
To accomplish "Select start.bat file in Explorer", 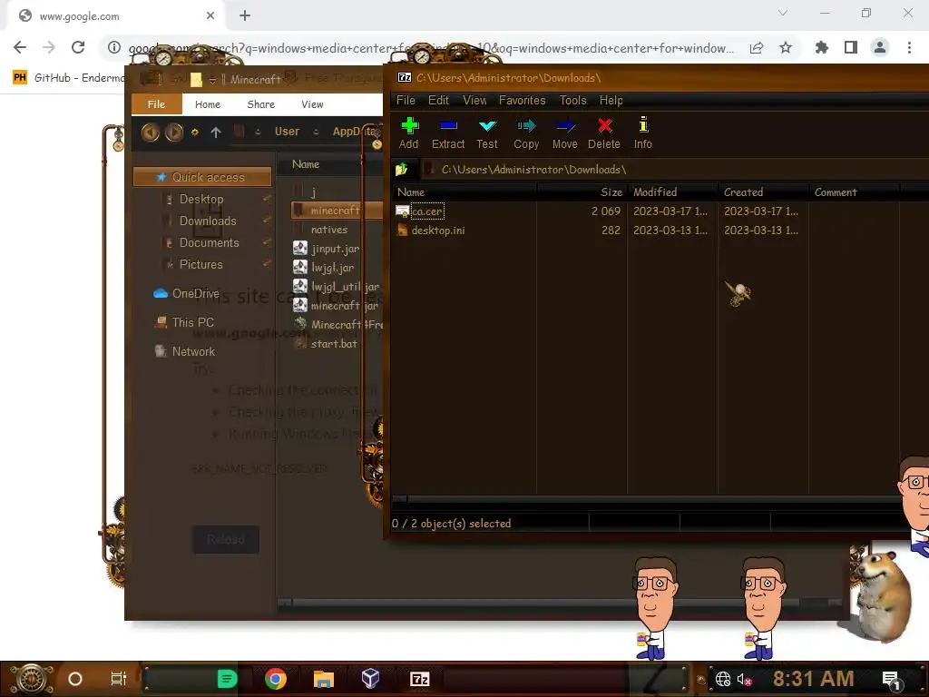I will click(334, 344).
